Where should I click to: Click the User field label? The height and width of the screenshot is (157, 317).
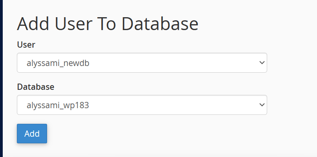26,45
